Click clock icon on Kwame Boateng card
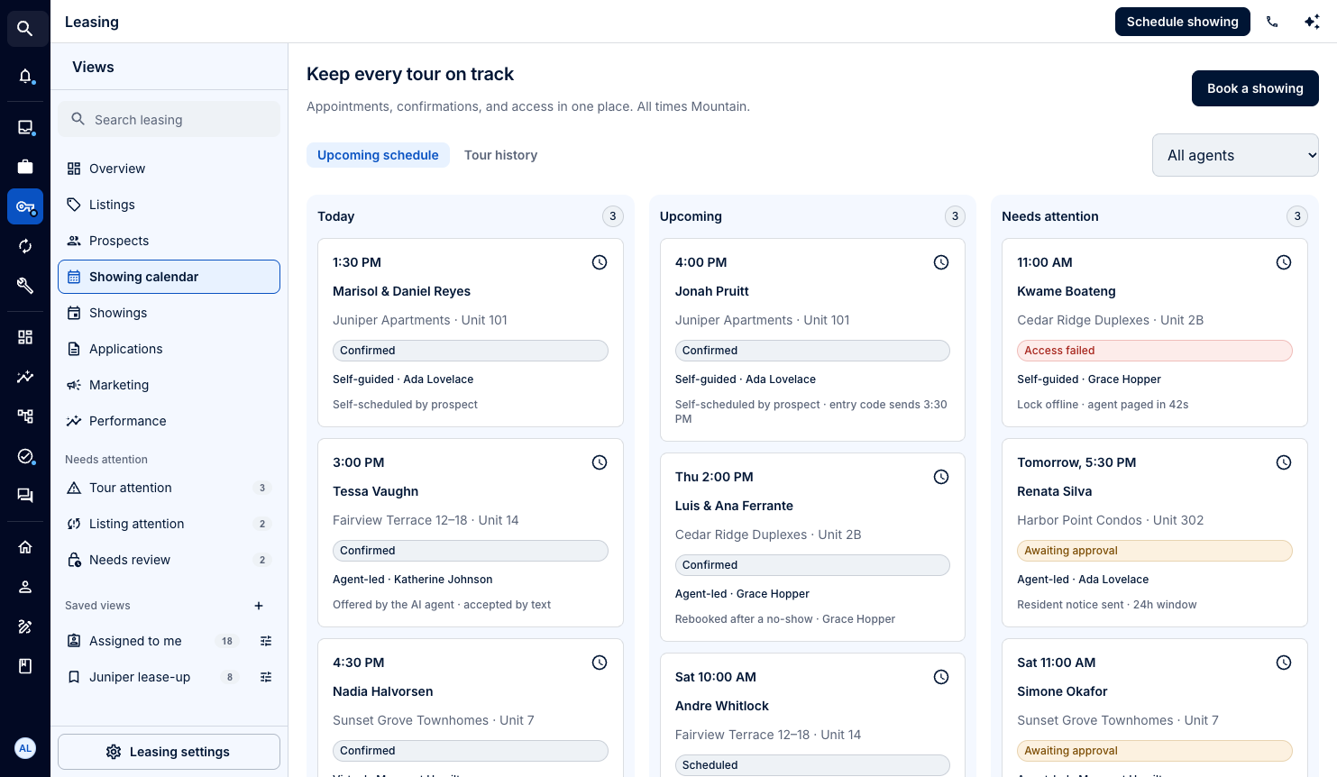Image resolution: width=1337 pixels, height=777 pixels. (x=1284, y=262)
